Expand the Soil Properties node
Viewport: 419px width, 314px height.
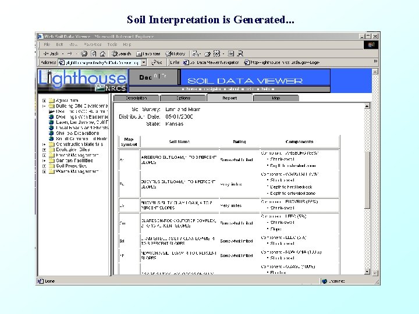tap(44, 166)
